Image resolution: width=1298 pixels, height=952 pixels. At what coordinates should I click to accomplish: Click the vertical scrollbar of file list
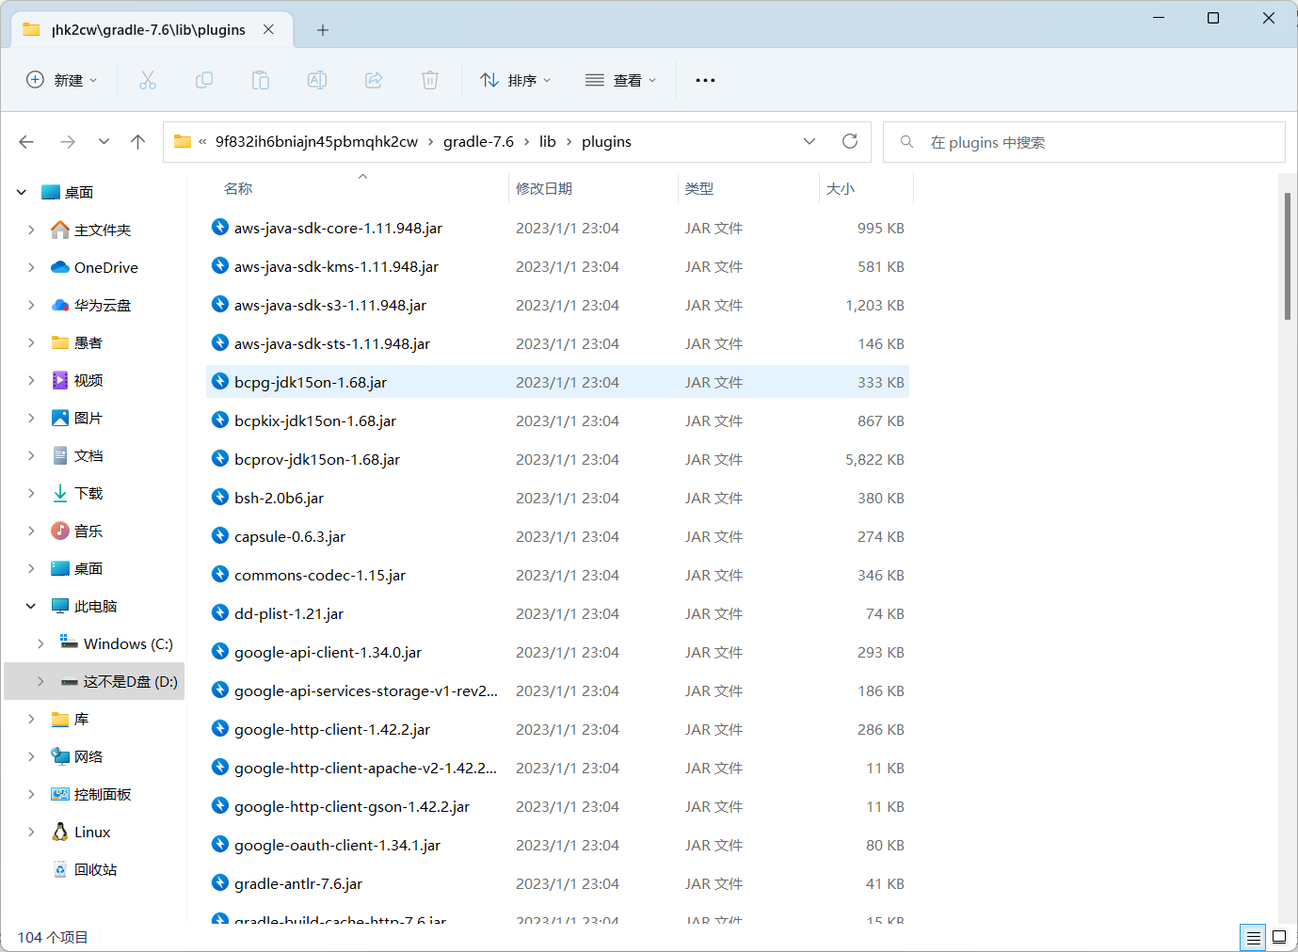1287,256
